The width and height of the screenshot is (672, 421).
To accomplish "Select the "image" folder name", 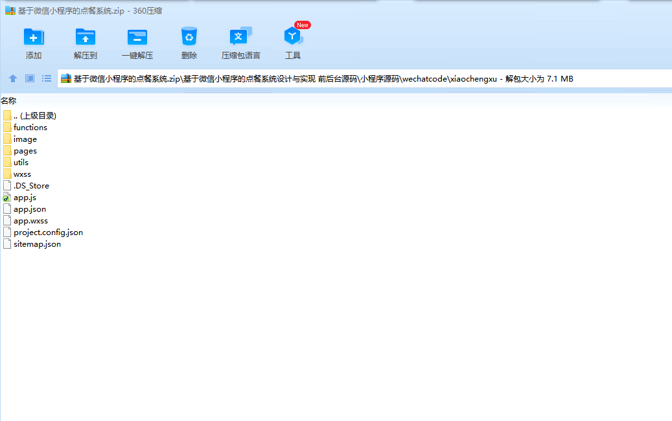I will [x=25, y=139].
